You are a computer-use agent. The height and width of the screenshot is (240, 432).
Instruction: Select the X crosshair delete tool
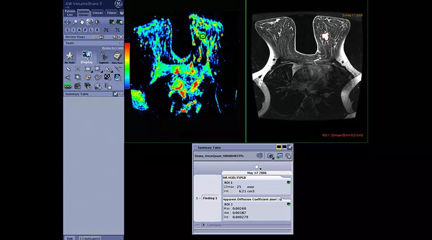pyautogui.click(x=77, y=69)
